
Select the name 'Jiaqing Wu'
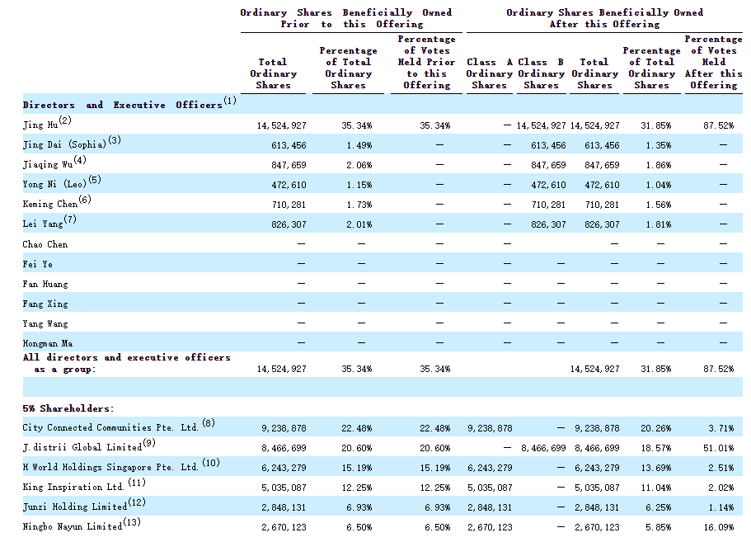pos(48,164)
